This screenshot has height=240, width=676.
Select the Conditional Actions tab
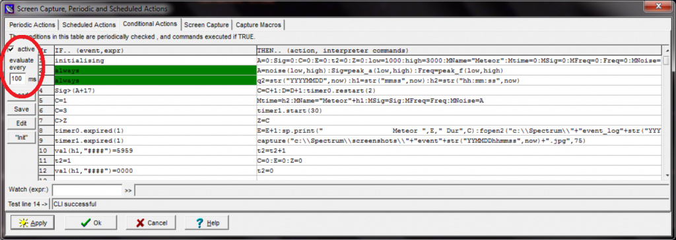pyautogui.click(x=150, y=24)
